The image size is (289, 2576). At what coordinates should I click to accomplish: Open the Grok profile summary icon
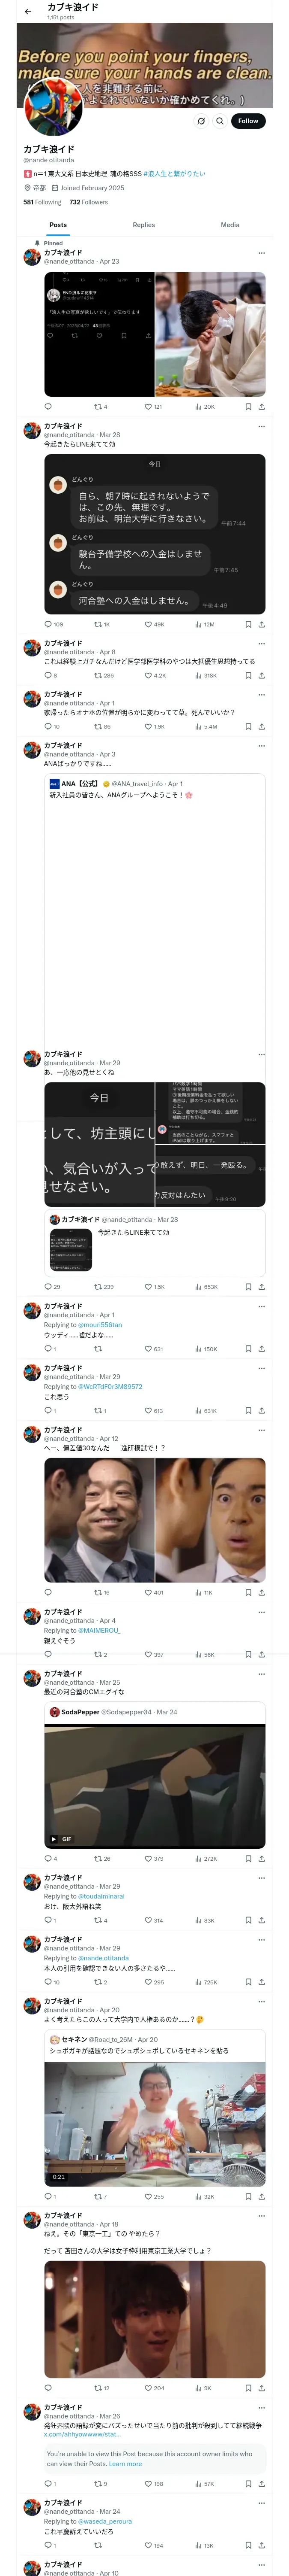[x=200, y=121]
